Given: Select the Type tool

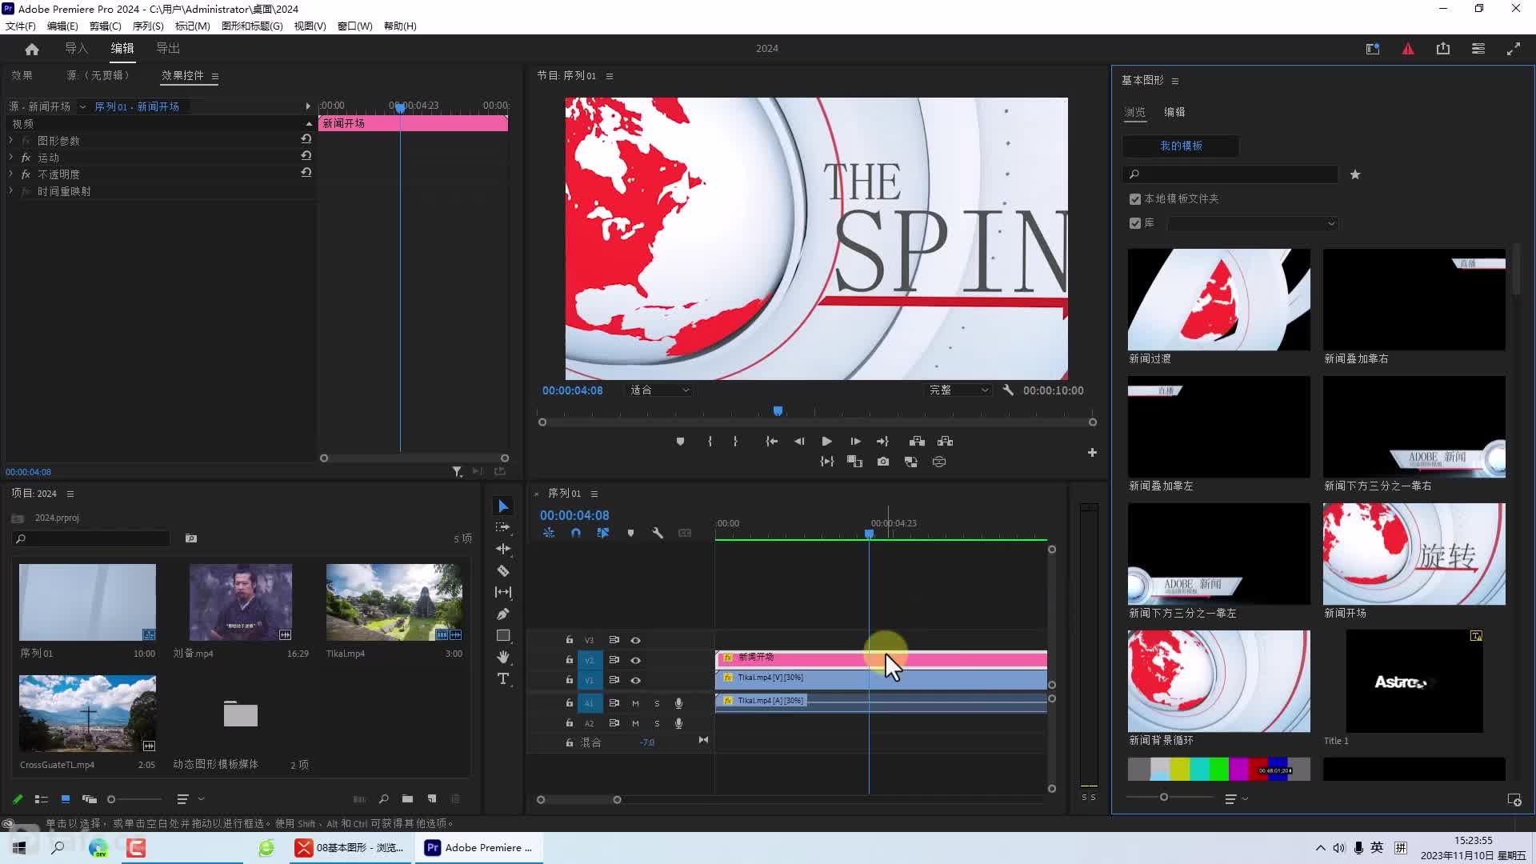Looking at the screenshot, I should click(x=503, y=679).
